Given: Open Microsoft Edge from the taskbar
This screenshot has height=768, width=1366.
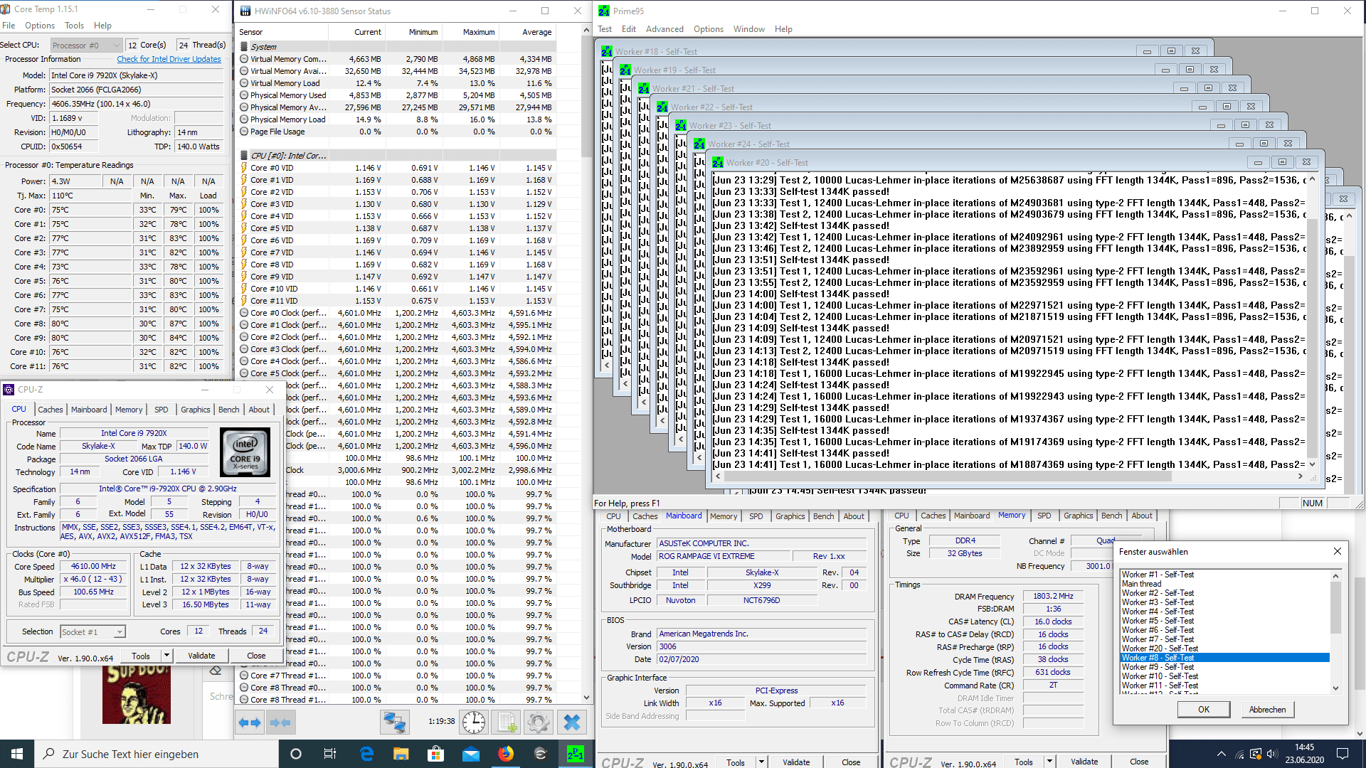Looking at the screenshot, I should point(366,754).
